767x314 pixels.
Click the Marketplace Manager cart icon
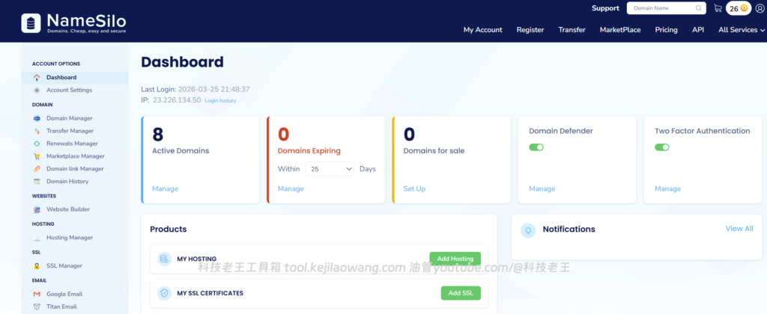point(37,156)
